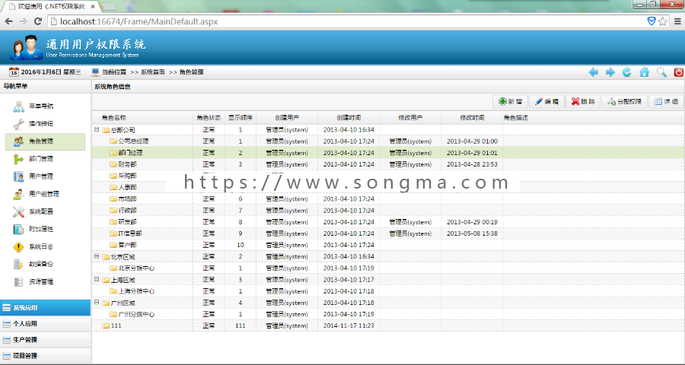
Task: Click the 2014-11-17 11:23 created time cell
Action: [x=349, y=325]
